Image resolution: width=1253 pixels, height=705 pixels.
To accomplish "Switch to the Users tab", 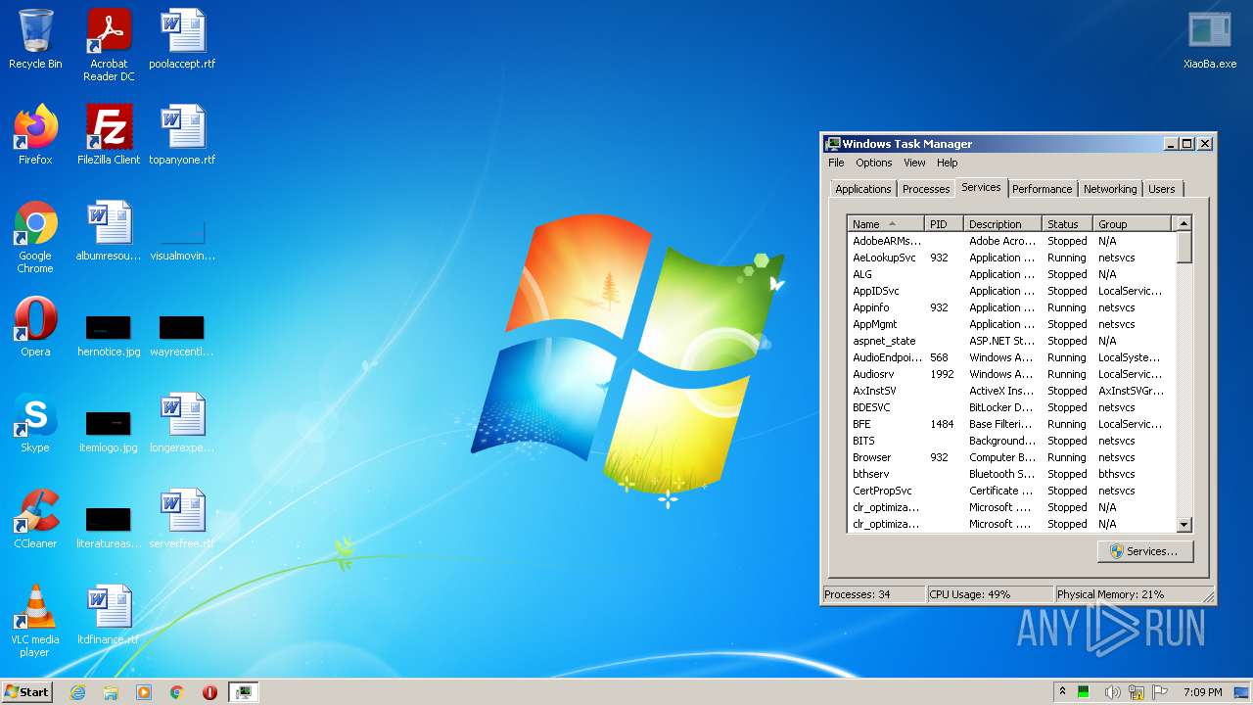I will 1162,189.
